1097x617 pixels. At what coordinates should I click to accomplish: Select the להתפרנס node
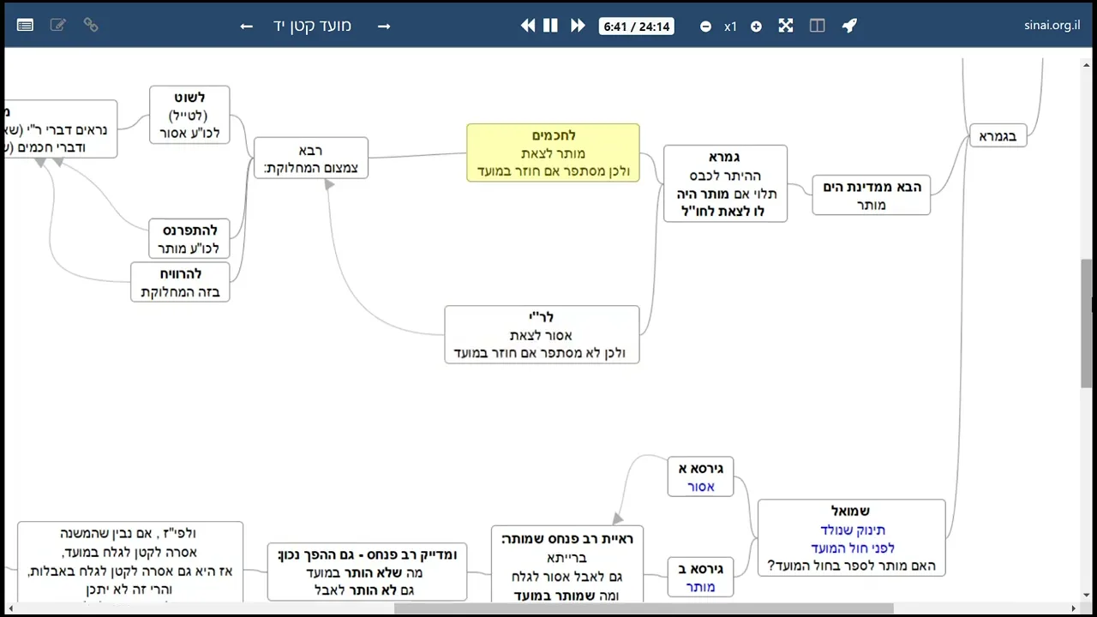point(189,239)
